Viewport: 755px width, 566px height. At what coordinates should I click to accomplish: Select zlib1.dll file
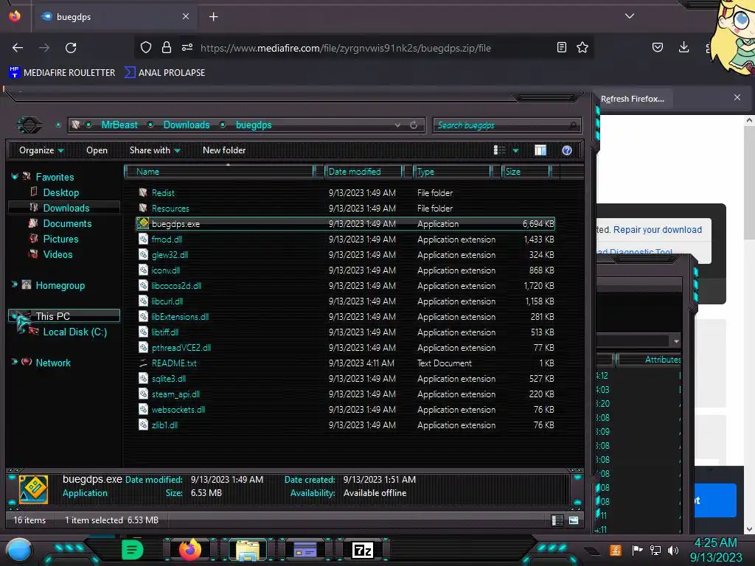pos(164,425)
